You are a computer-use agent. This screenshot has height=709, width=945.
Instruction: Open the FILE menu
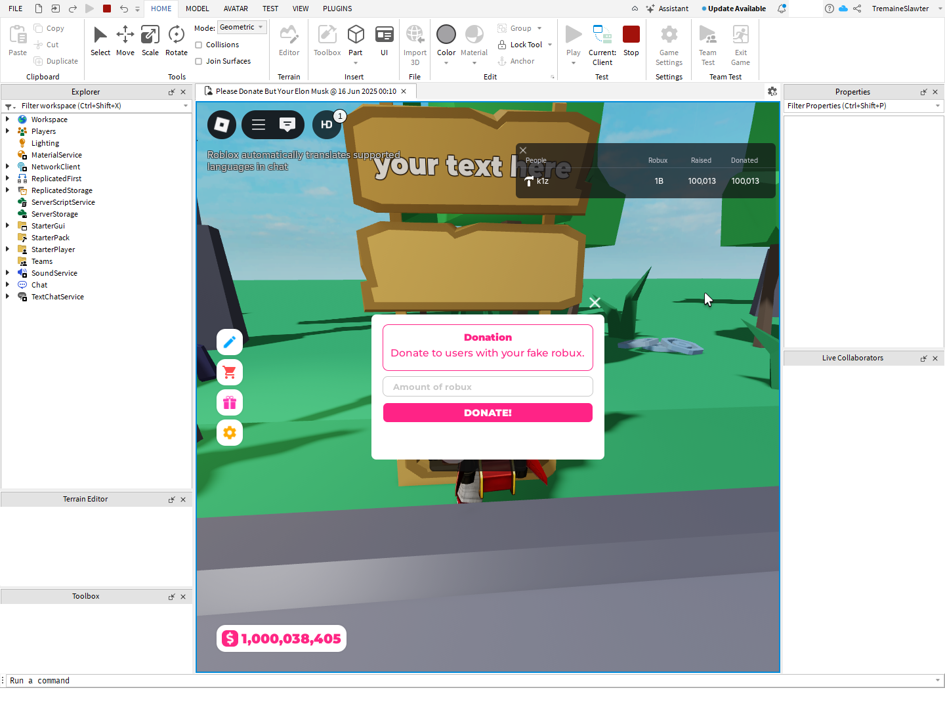click(x=16, y=9)
